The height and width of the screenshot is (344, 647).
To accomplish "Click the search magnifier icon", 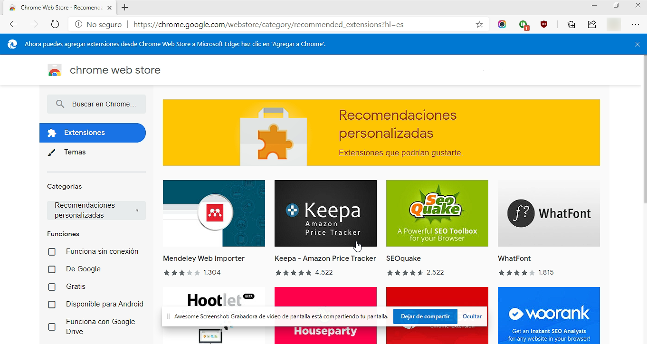I will point(60,104).
